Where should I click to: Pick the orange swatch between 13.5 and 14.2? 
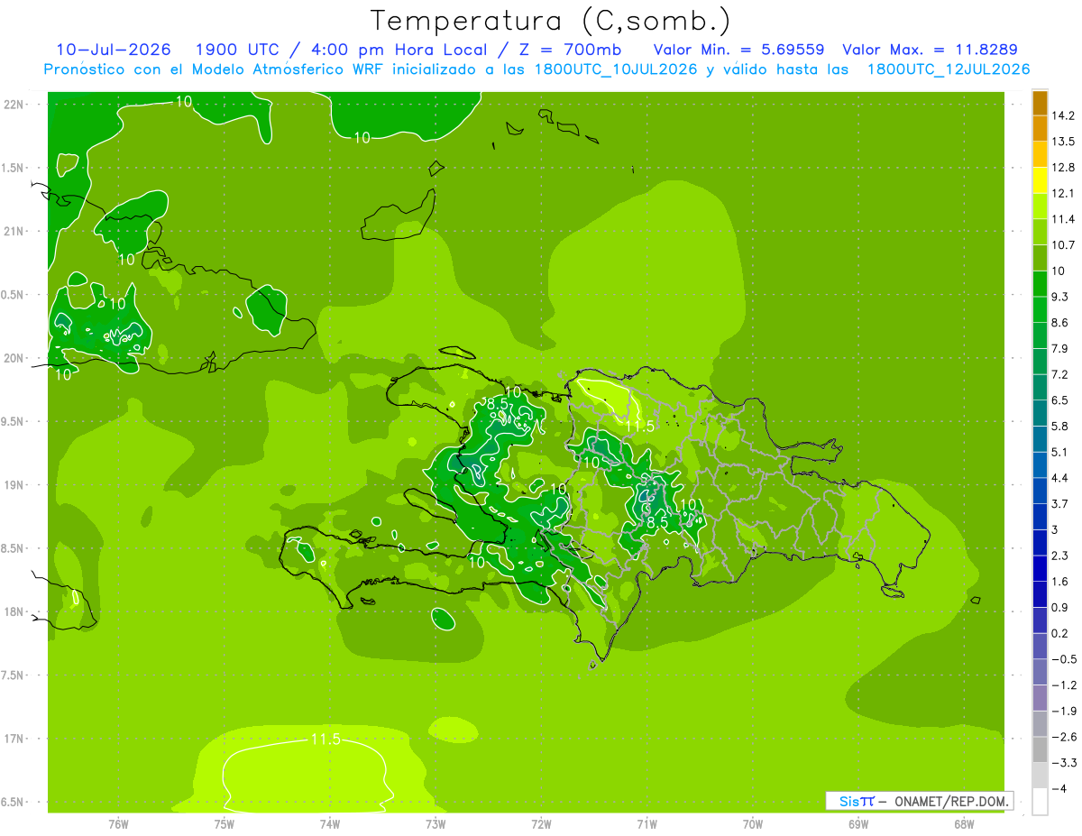point(1040,129)
